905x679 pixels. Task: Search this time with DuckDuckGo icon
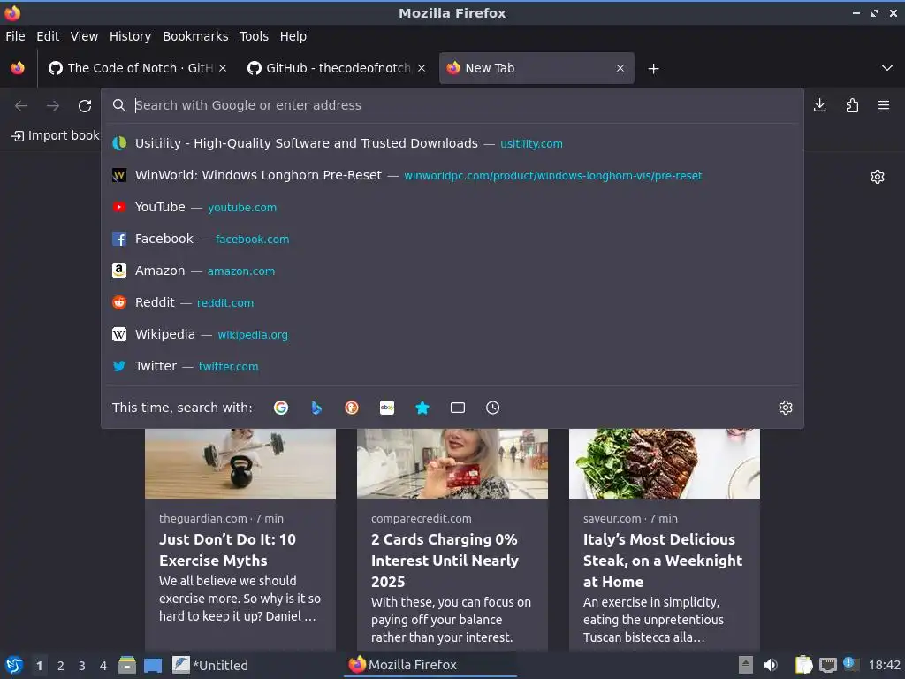click(x=352, y=408)
